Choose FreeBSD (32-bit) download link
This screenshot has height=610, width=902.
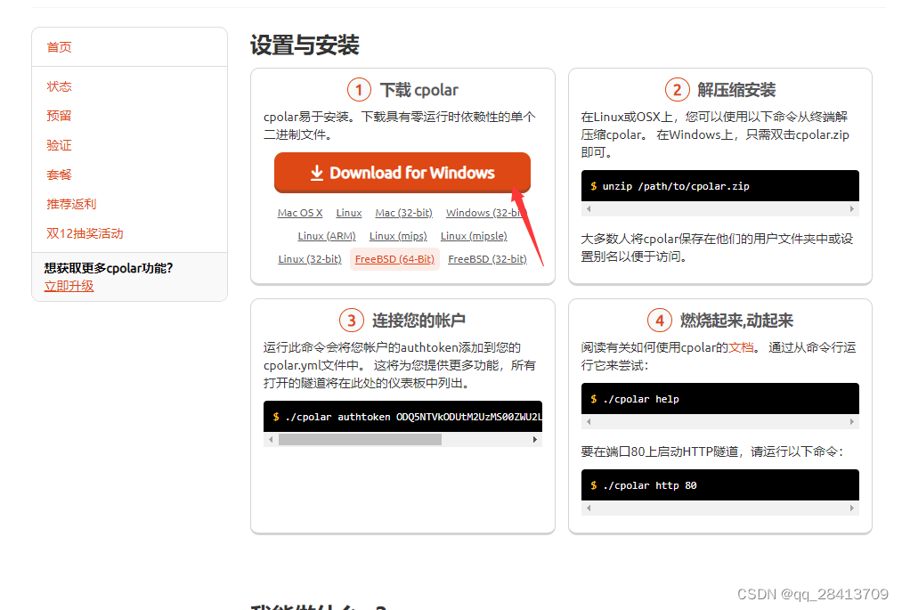point(487,259)
